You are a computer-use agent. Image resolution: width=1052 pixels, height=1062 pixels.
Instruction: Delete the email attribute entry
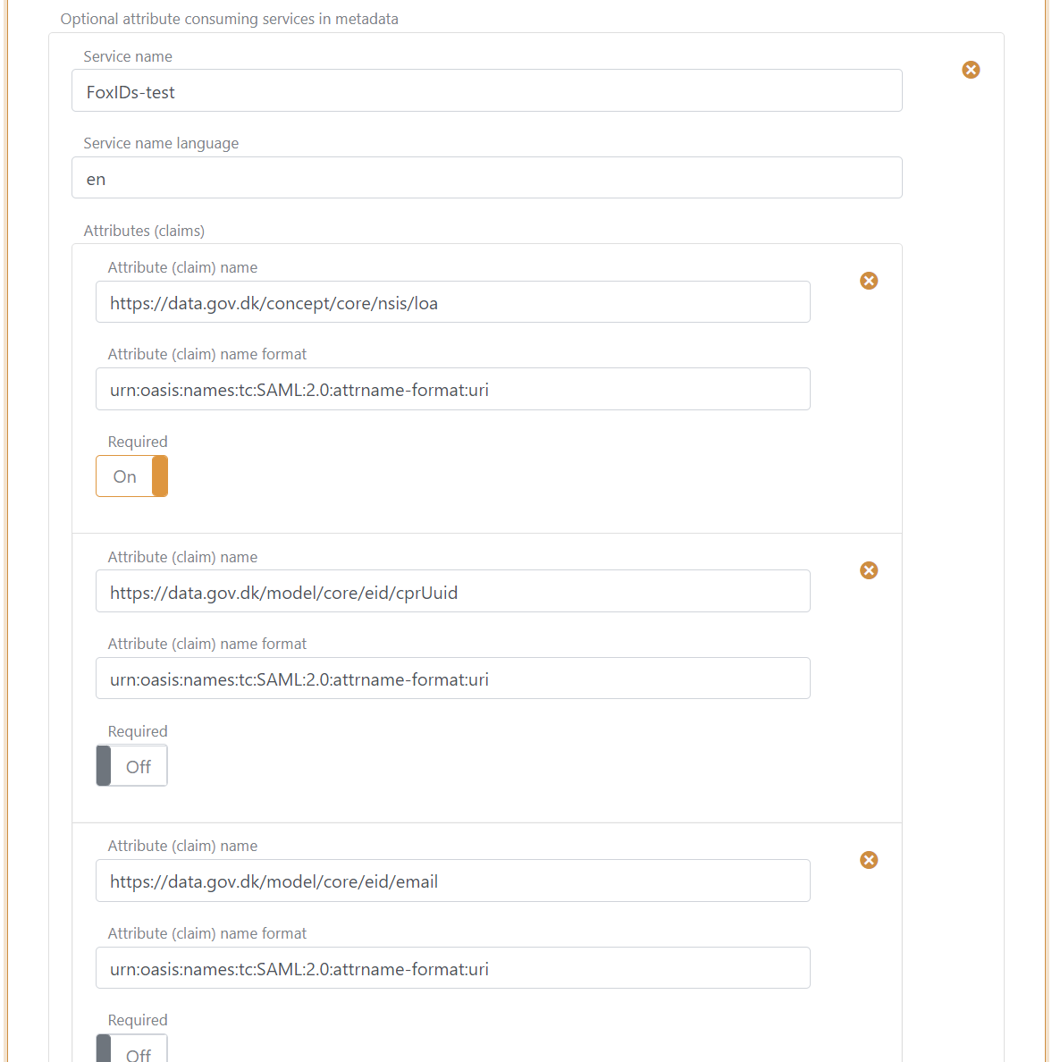click(x=868, y=860)
